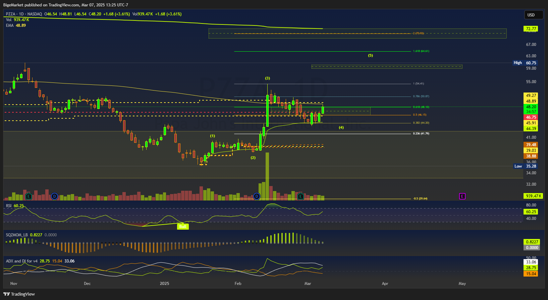The height and width of the screenshot is (300, 548).
Task: Click the -0.5 (29.64) Fibonacci level label
Action: [420, 198]
